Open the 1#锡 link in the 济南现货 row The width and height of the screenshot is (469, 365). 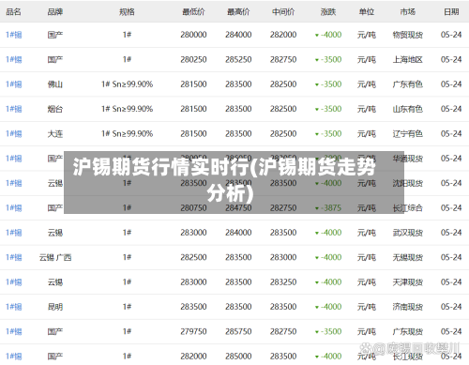(x=14, y=307)
